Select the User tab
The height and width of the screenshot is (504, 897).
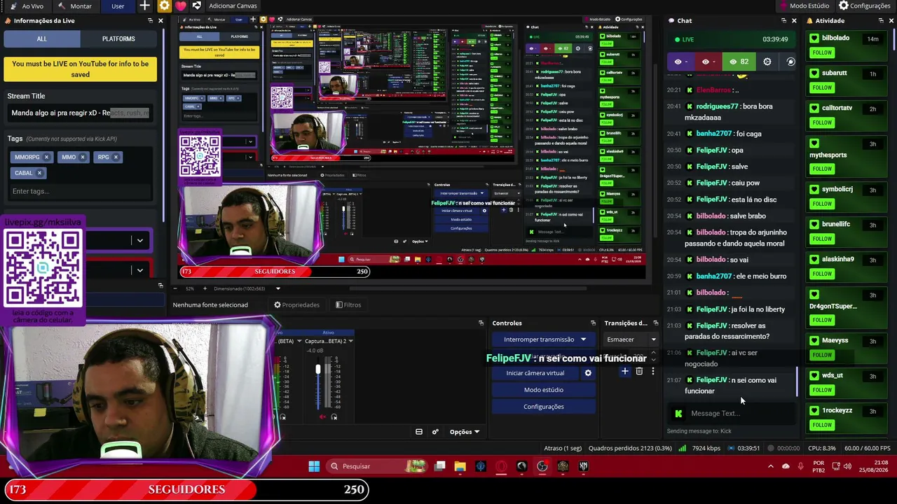[118, 6]
